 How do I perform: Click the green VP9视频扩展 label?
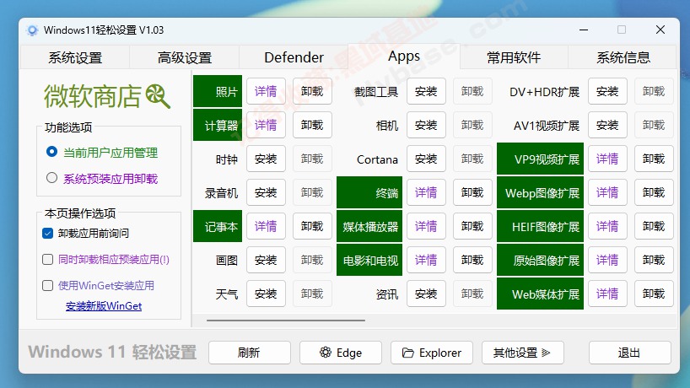point(540,159)
